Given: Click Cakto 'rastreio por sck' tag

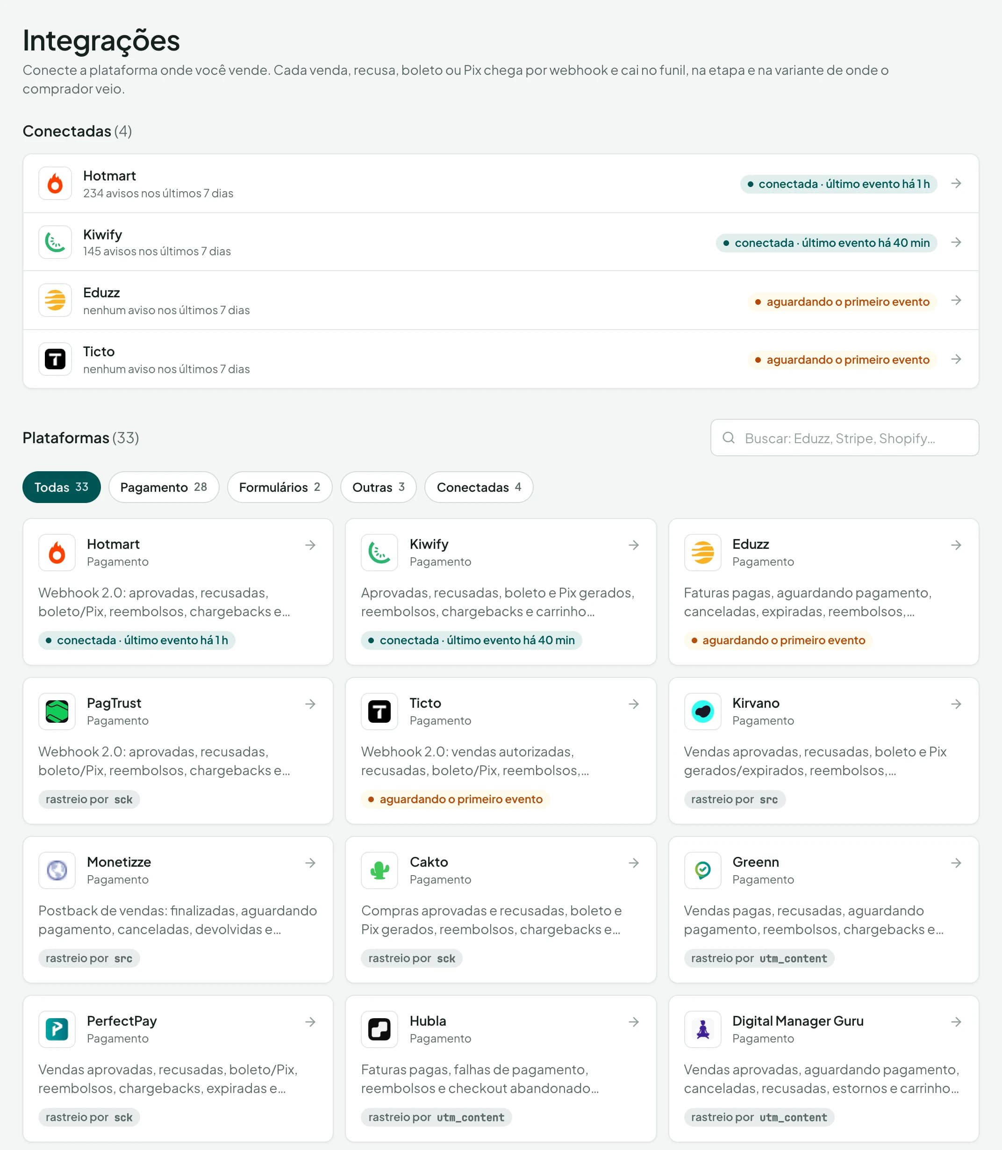Looking at the screenshot, I should point(412,958).
